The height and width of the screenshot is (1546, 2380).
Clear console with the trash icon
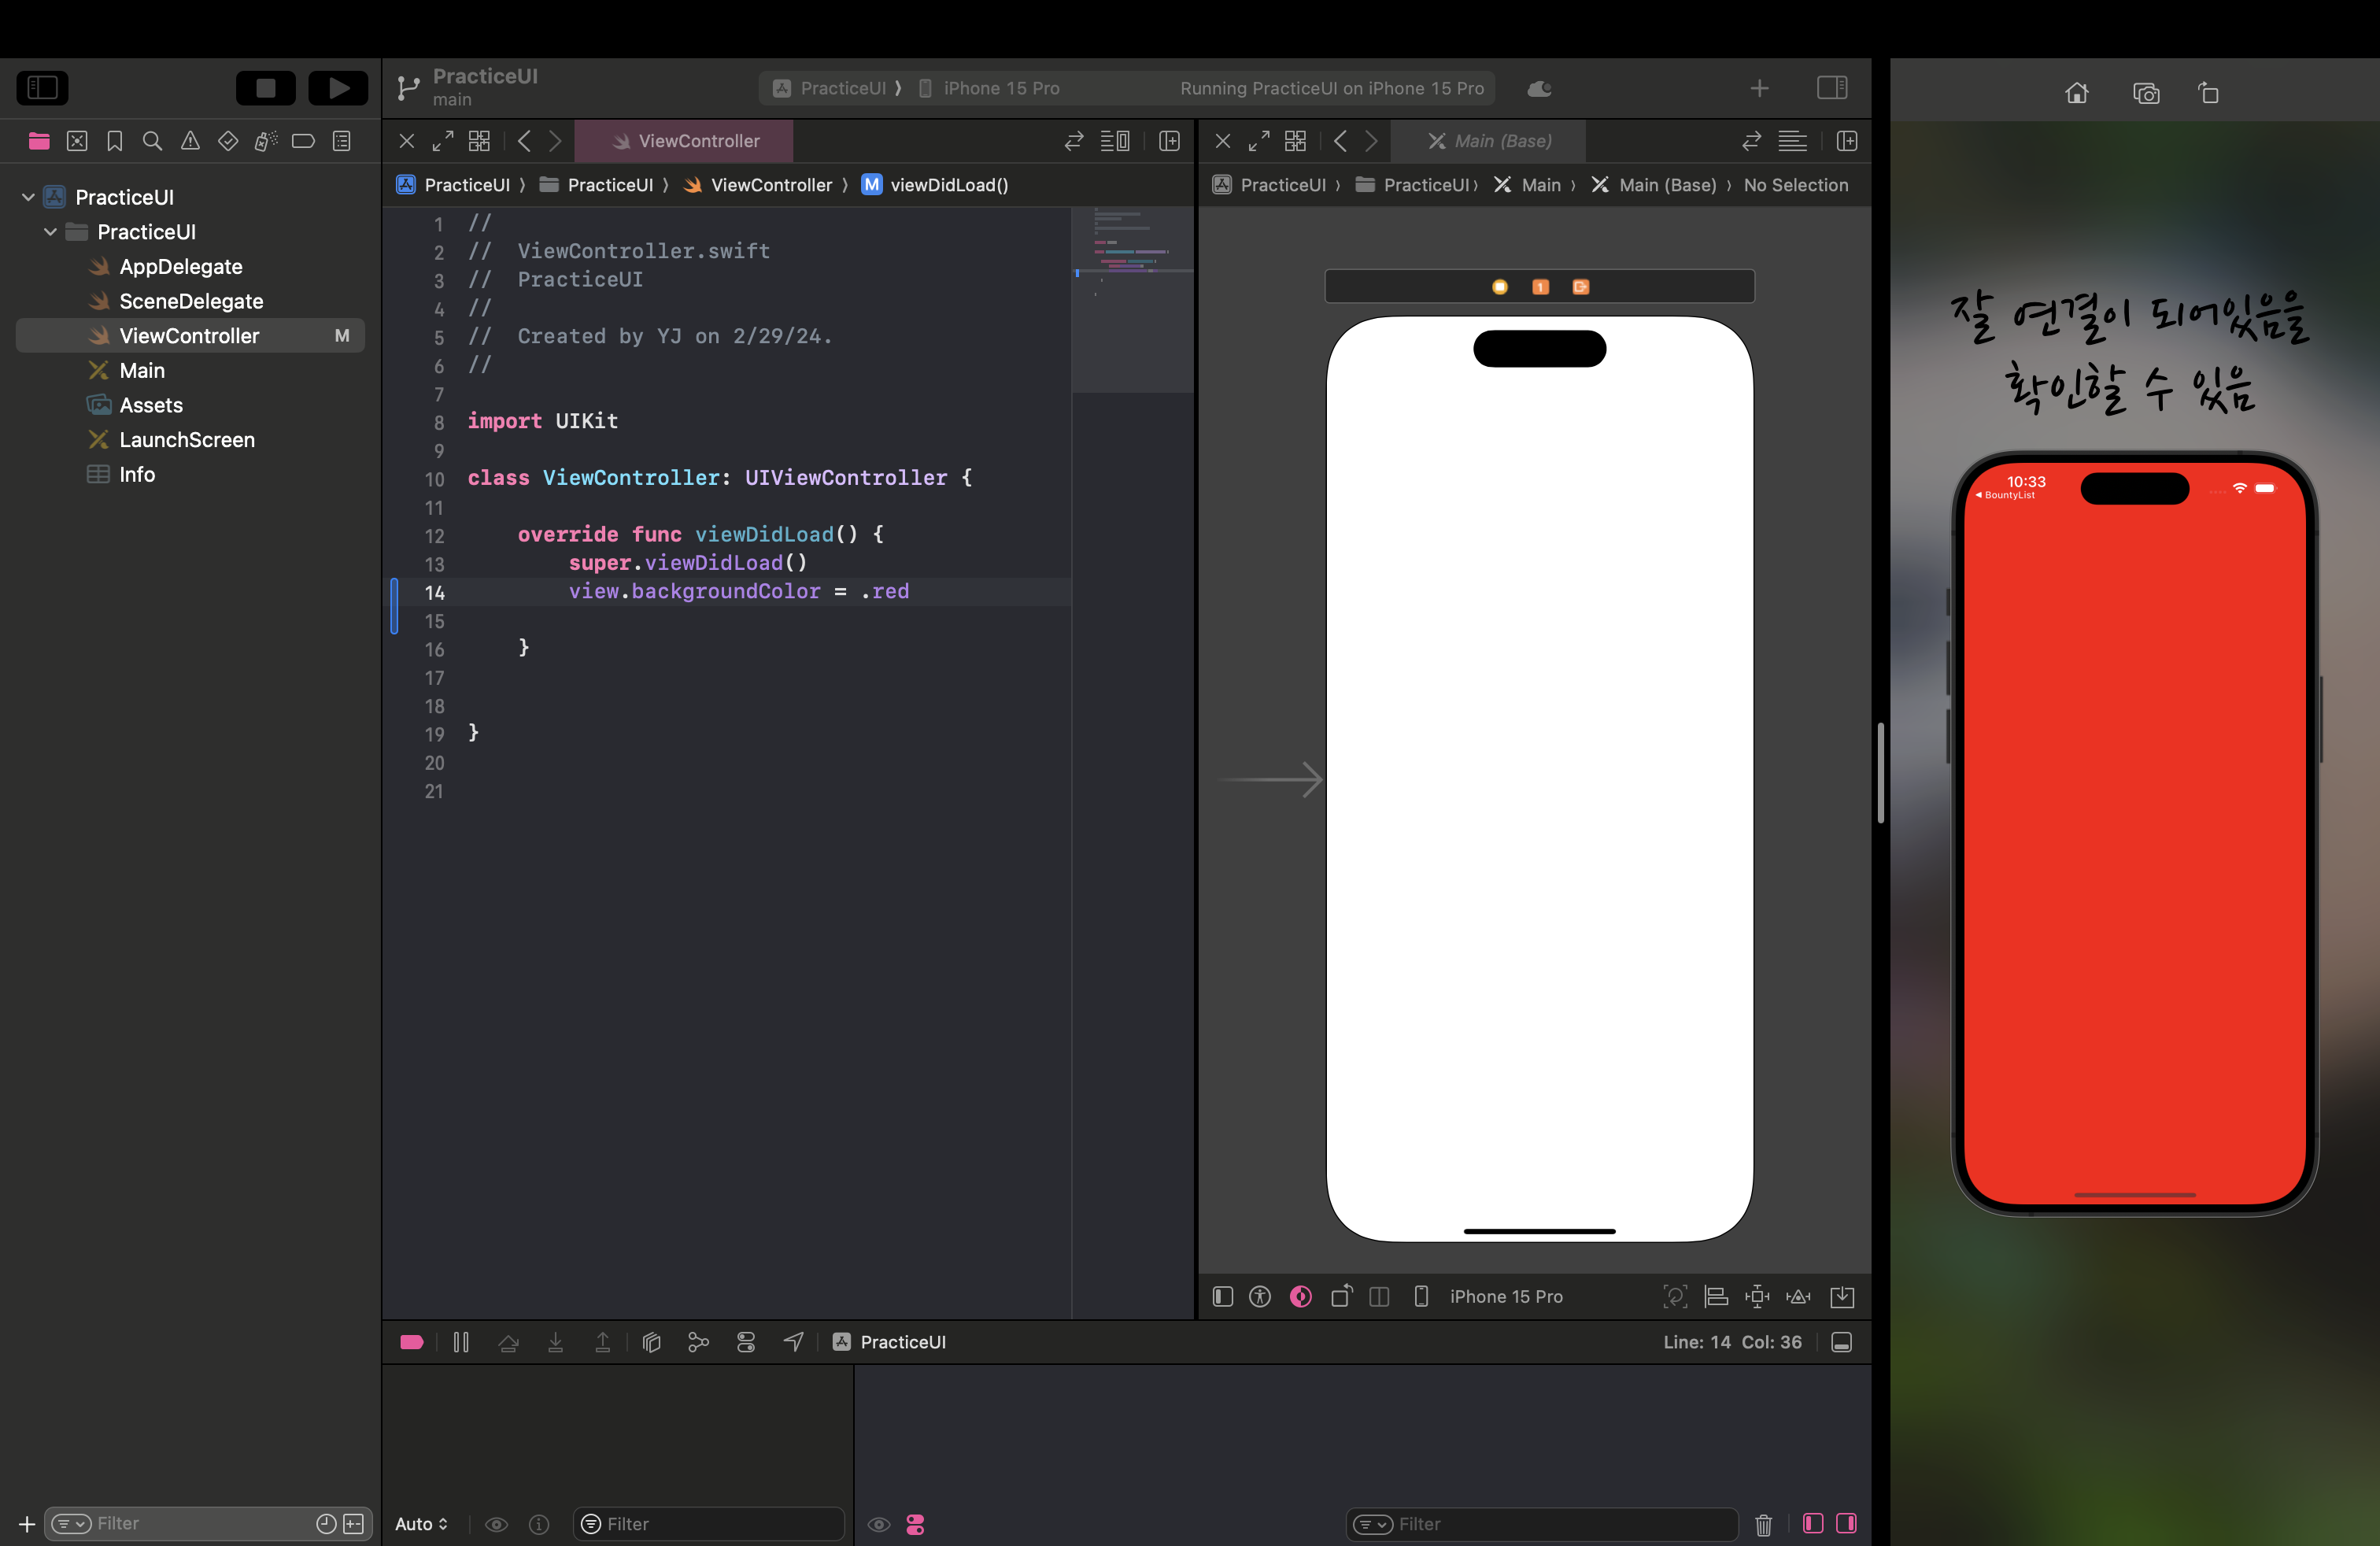tap(1763, 1524)
